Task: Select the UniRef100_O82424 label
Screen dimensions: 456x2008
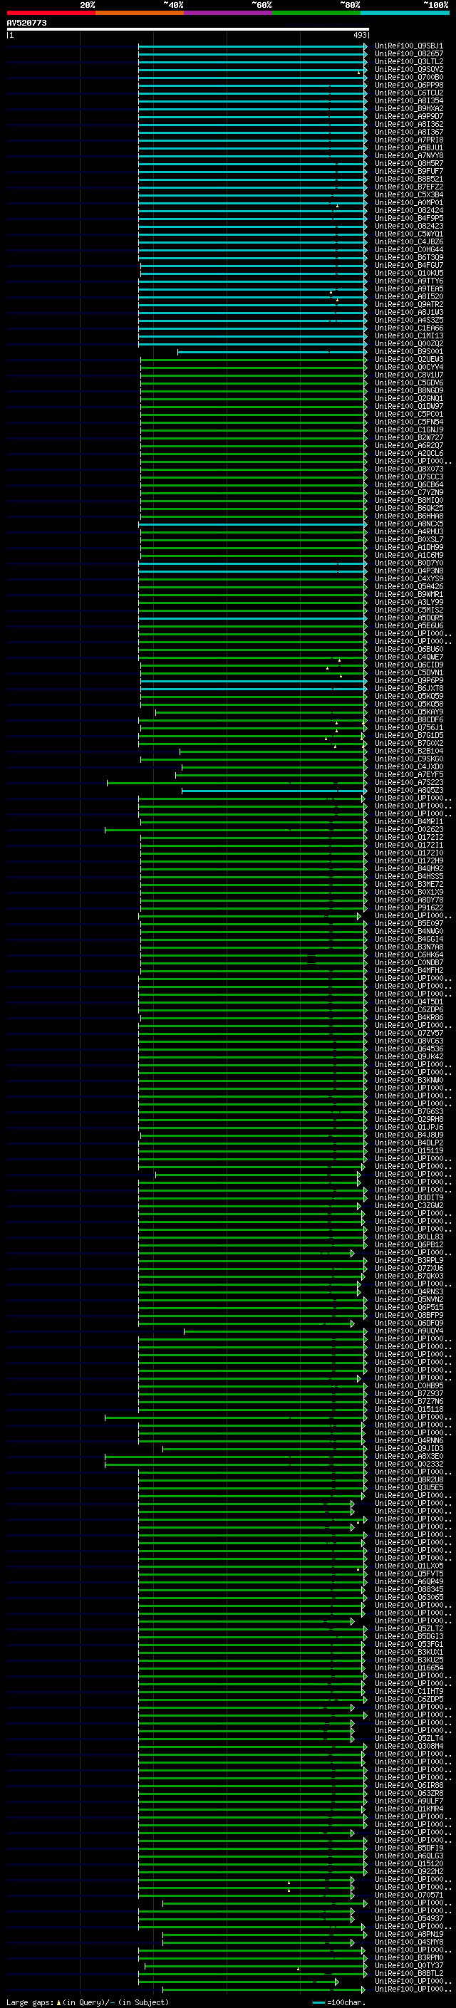Action: tap(409, 210)
